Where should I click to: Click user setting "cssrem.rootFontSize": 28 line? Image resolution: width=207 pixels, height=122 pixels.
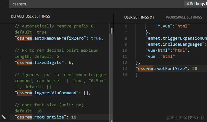tap(166, 69)
